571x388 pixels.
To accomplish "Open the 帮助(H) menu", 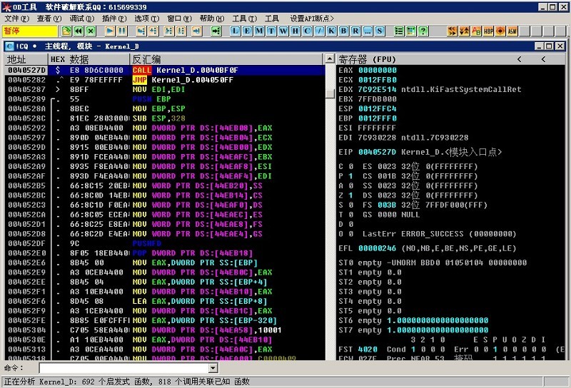I will [212, 19].
